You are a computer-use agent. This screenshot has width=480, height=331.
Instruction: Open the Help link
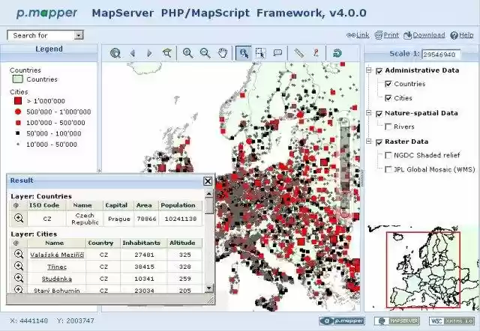tap(466, 35)
